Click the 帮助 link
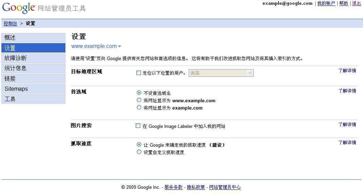The height and width of the screenshot is (194, 363). pos(344,3)
